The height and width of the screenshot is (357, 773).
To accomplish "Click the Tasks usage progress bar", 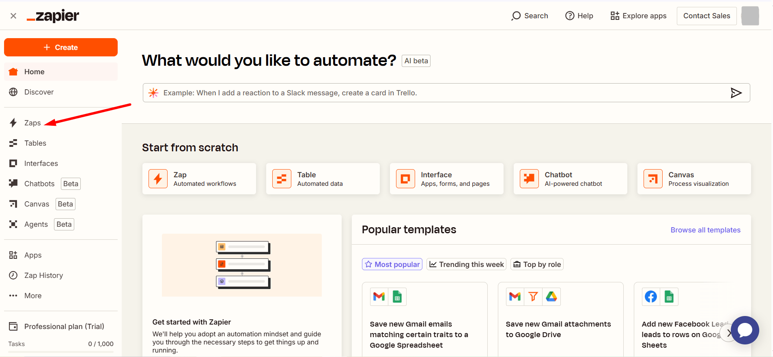I will pos(61,352).
